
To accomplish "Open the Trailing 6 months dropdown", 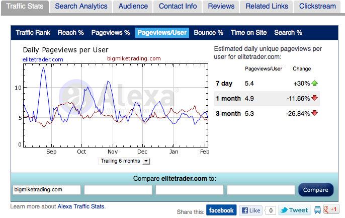I will pyautogui.click(x=124, y=161).
